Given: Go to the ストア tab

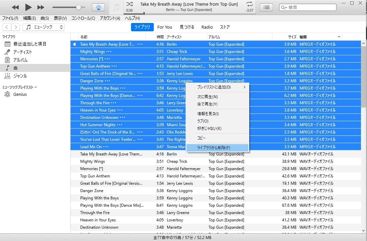Looking at the screenshot, I should tap(225, 27).
